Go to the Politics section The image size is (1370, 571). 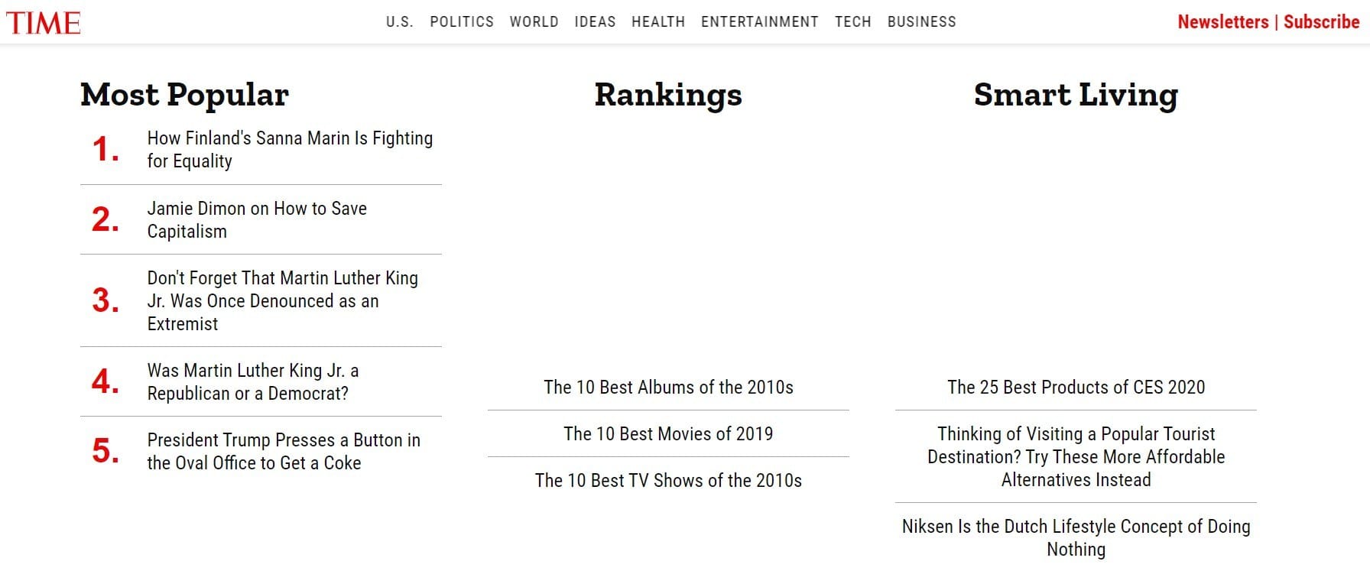click(462, 22)
